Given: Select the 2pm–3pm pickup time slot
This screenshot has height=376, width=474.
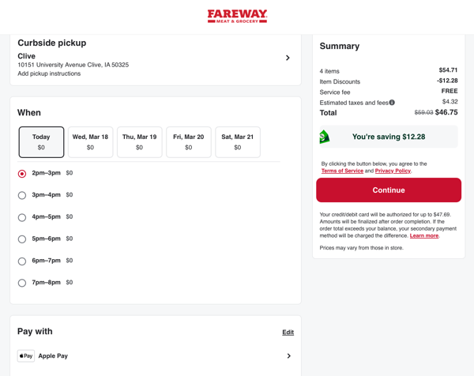Looking at the screenshot, I should click(22, 174).
